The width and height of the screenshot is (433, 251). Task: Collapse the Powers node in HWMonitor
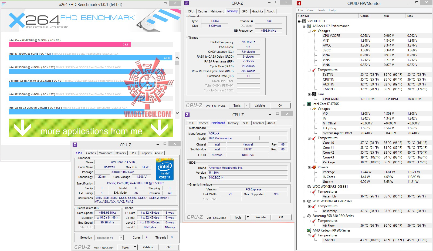point(309,167)
